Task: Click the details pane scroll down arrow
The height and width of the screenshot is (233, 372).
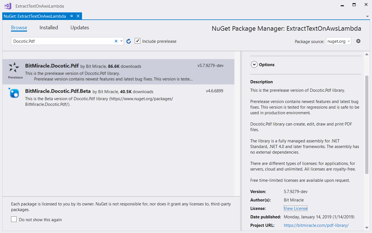Action: point(367,228)
